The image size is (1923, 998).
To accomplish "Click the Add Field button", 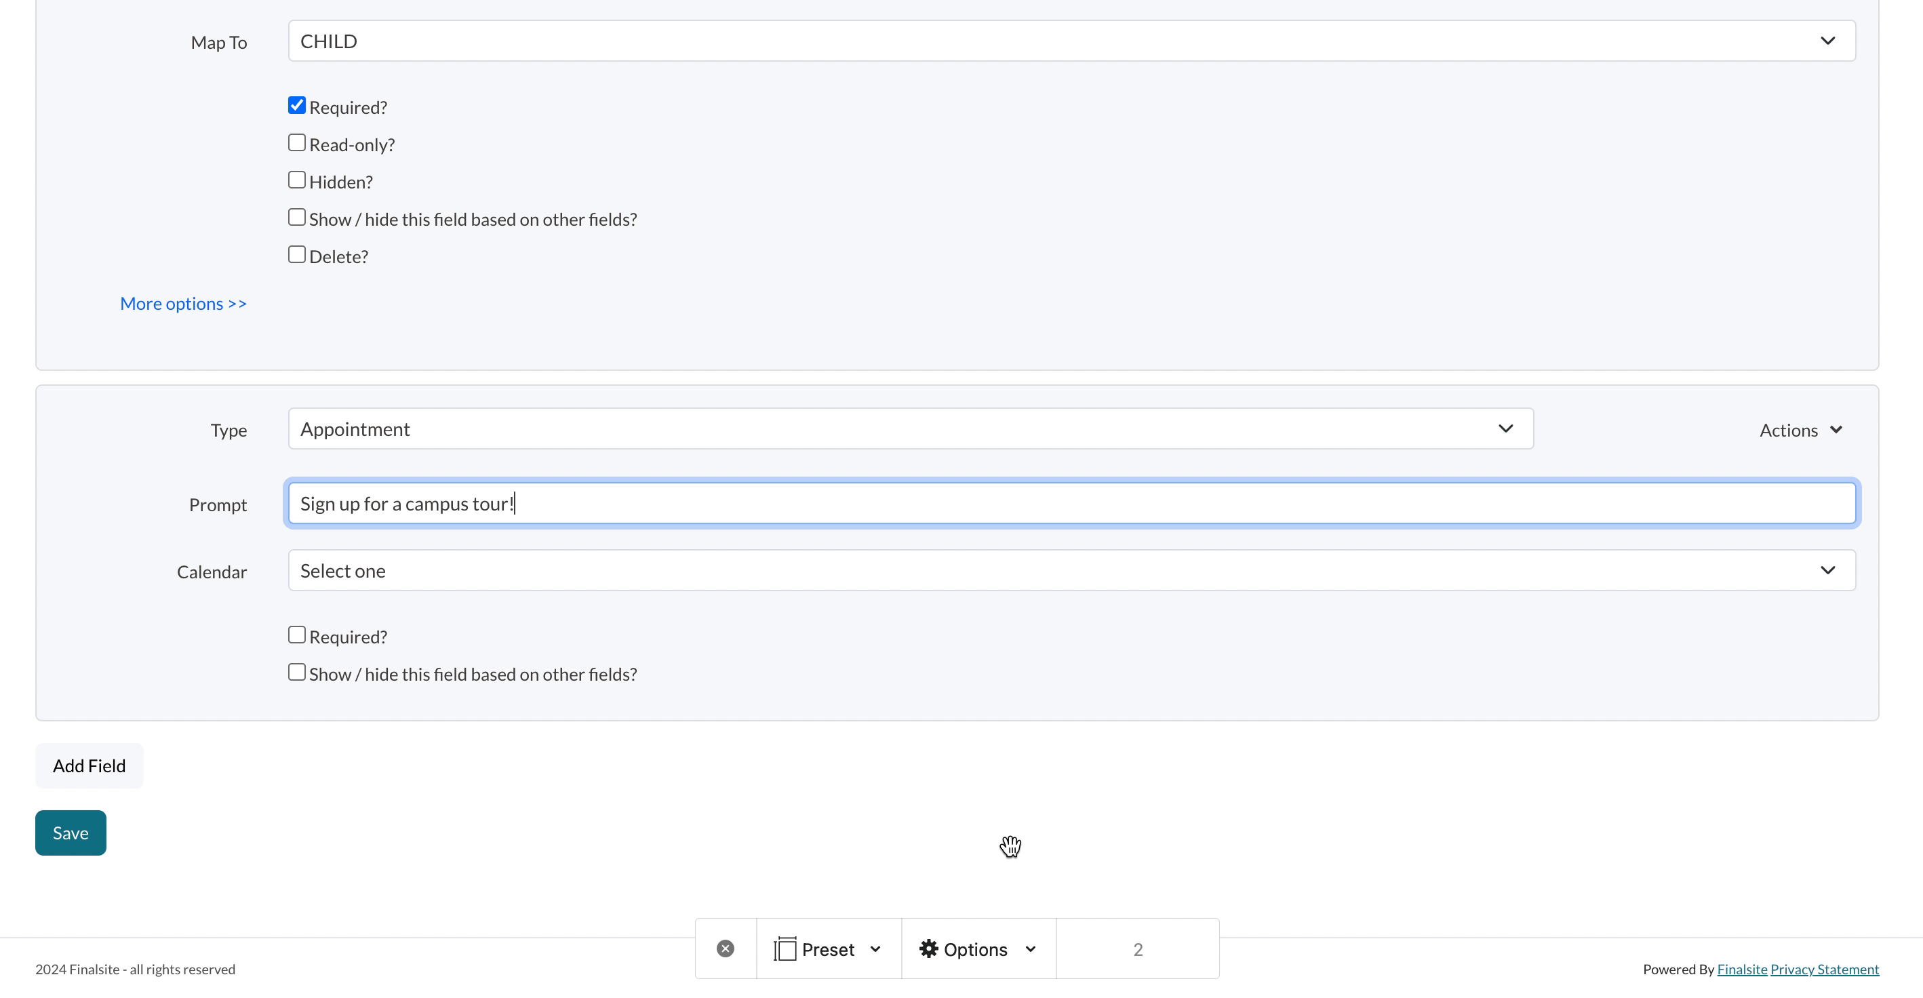I will coord(89,766).
